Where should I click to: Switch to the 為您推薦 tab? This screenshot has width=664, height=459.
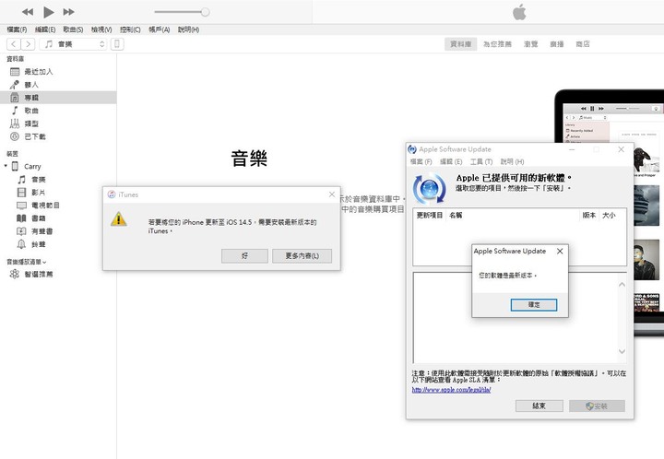click(x=498, y=44)
